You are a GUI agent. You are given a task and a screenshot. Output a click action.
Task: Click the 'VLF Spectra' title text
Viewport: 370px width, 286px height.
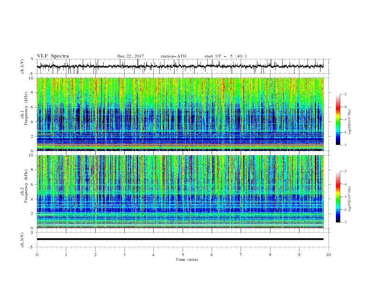point(53,56)
